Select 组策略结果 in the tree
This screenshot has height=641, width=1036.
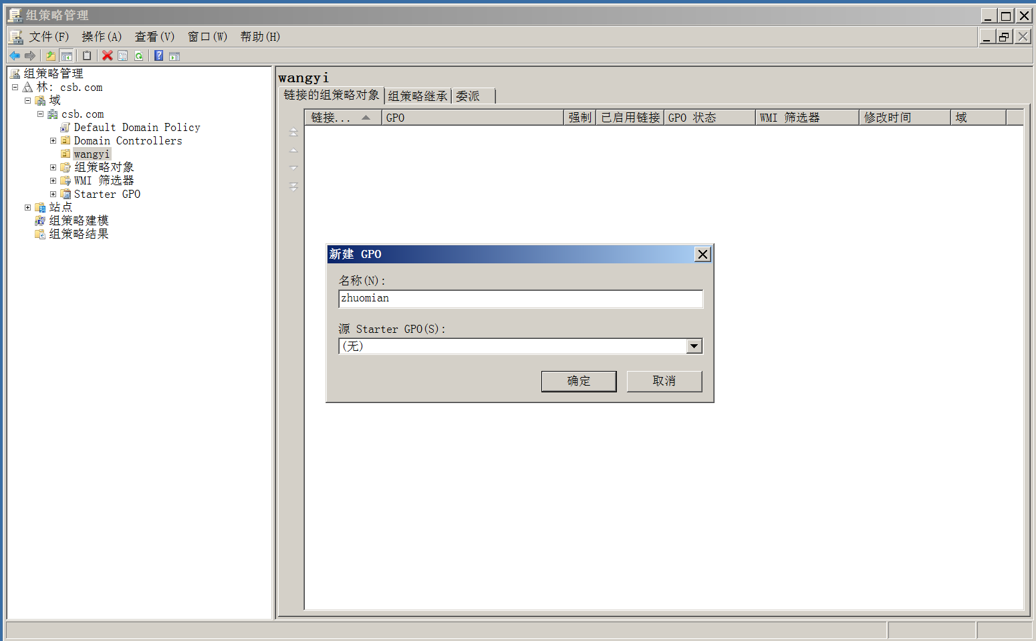click(79, 234)
